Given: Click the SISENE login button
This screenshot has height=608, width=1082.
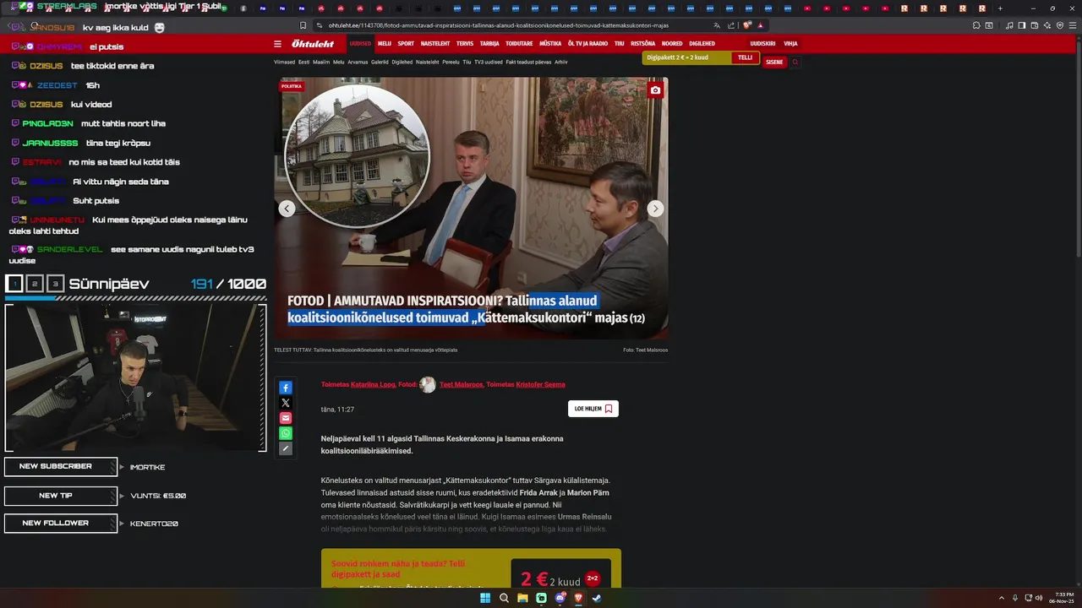Looking at the screenshot, I should pyautogui.click(x=774, y=62).
